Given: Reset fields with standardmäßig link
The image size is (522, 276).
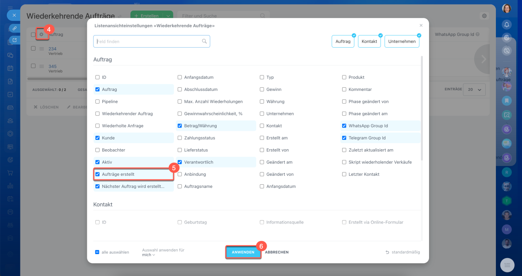Looking at the screenshot, I should tap(403, 252).
